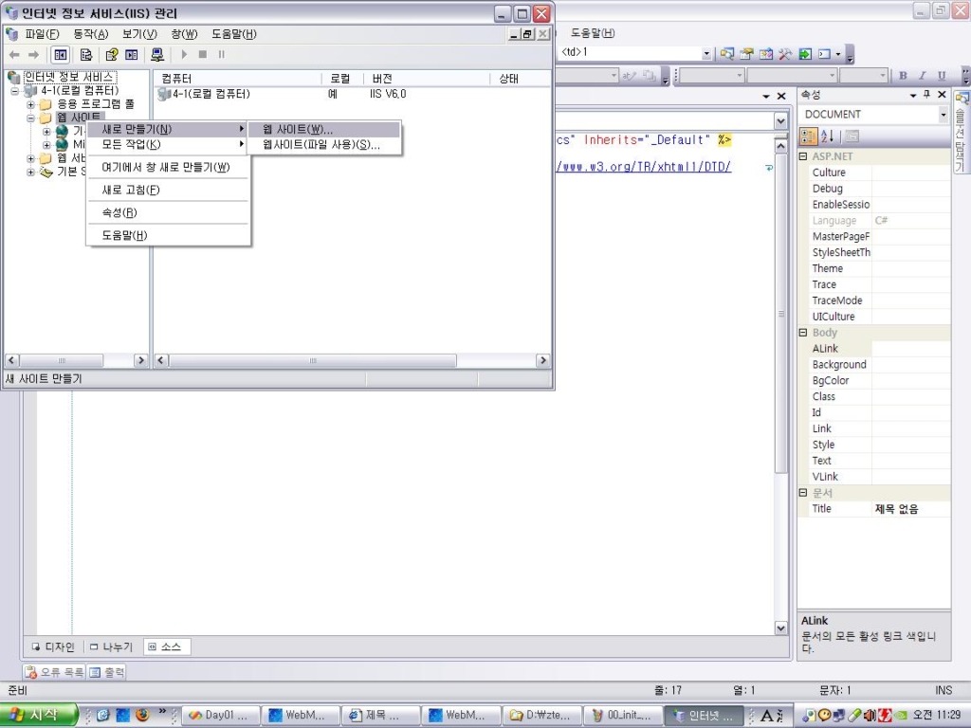Open the 보기(V) menu in IIS Manager
This screenshot has width=971, height=728.
point(139,34)
